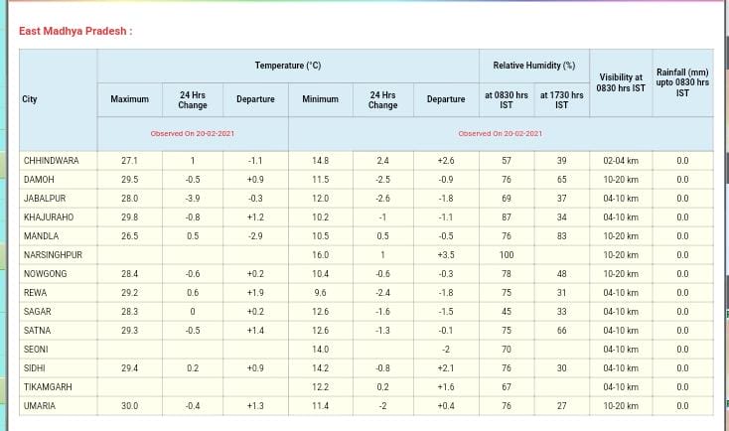729x431 pixels.
Task: Click the Maximum temperature column header
Action: pyautogui.click(x=129, y=99)
